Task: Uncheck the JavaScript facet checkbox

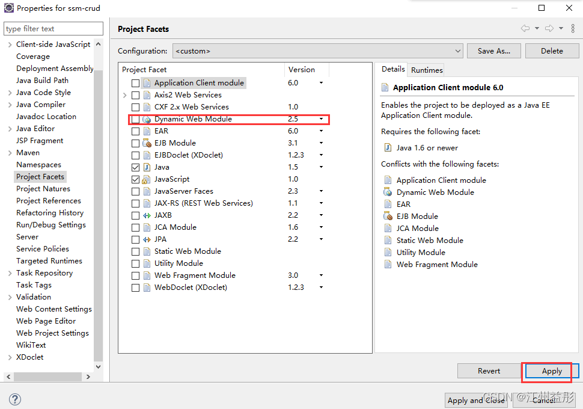Action: (x=135, y=180)
